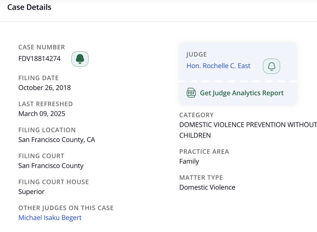Click the Domestic Violence matter type
The height and width of the screenshot is (232, 317).
click(x=207, y=187)
